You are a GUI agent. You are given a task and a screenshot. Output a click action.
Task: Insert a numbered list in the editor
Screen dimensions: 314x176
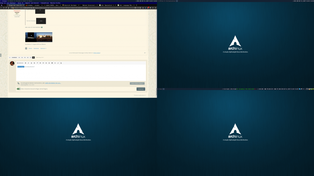58,63
